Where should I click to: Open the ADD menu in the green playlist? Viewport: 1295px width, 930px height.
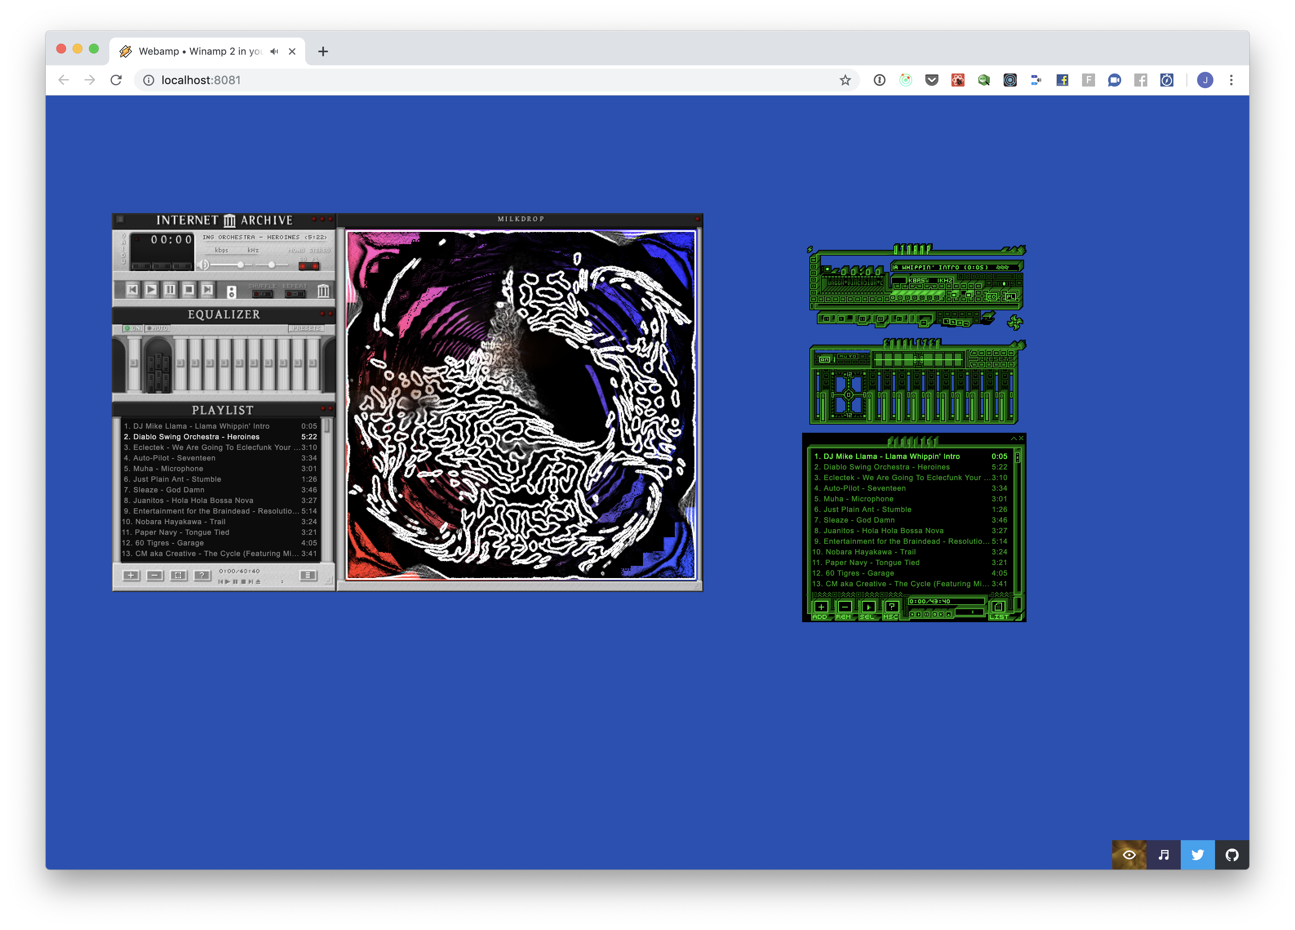pyautogui.click(x=820, y=607)
